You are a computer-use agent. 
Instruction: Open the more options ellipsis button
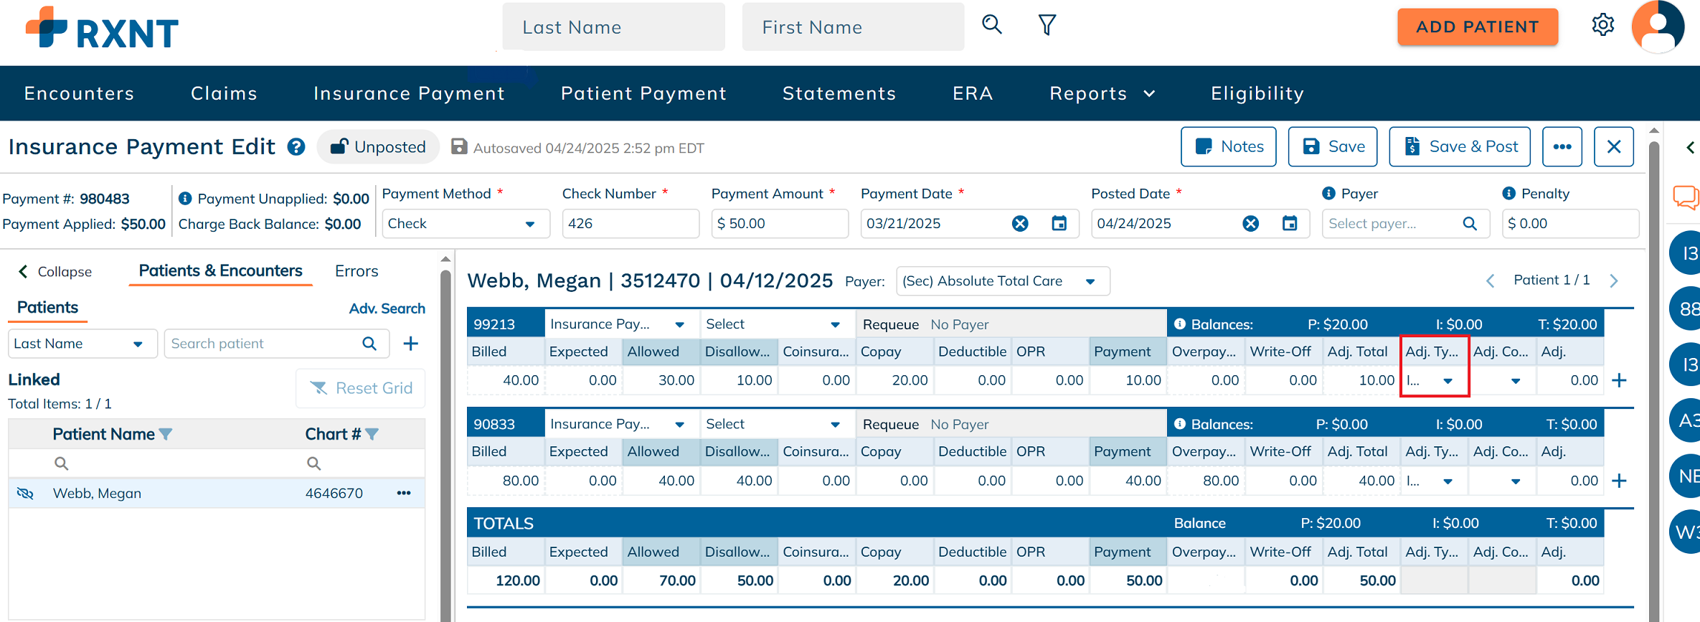[x=1562, y=147]
